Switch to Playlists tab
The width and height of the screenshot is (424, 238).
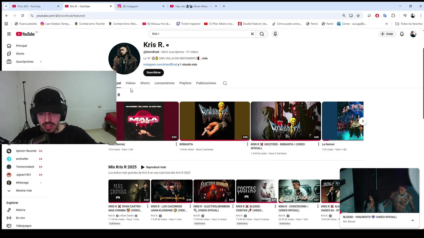pos(185,83)
